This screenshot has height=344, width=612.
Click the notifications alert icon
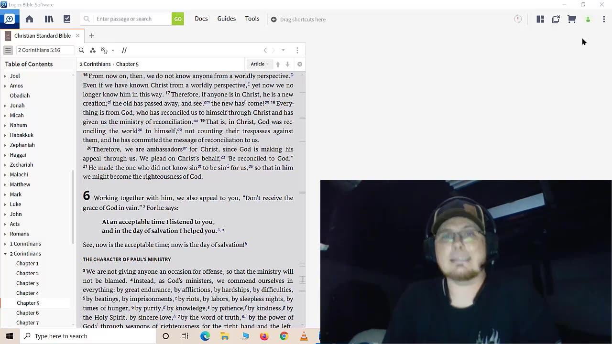point(518,19)
